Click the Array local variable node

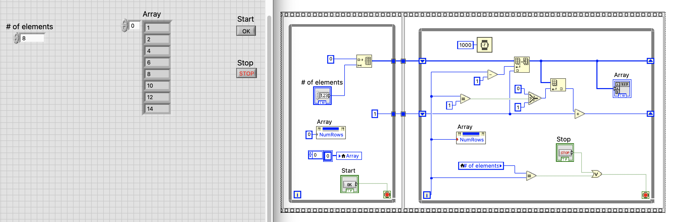pyautogui.click(x=349, y=156)
